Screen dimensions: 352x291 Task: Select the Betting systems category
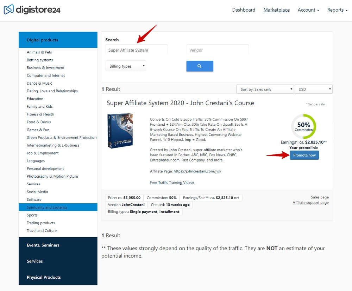coord(40,60)
